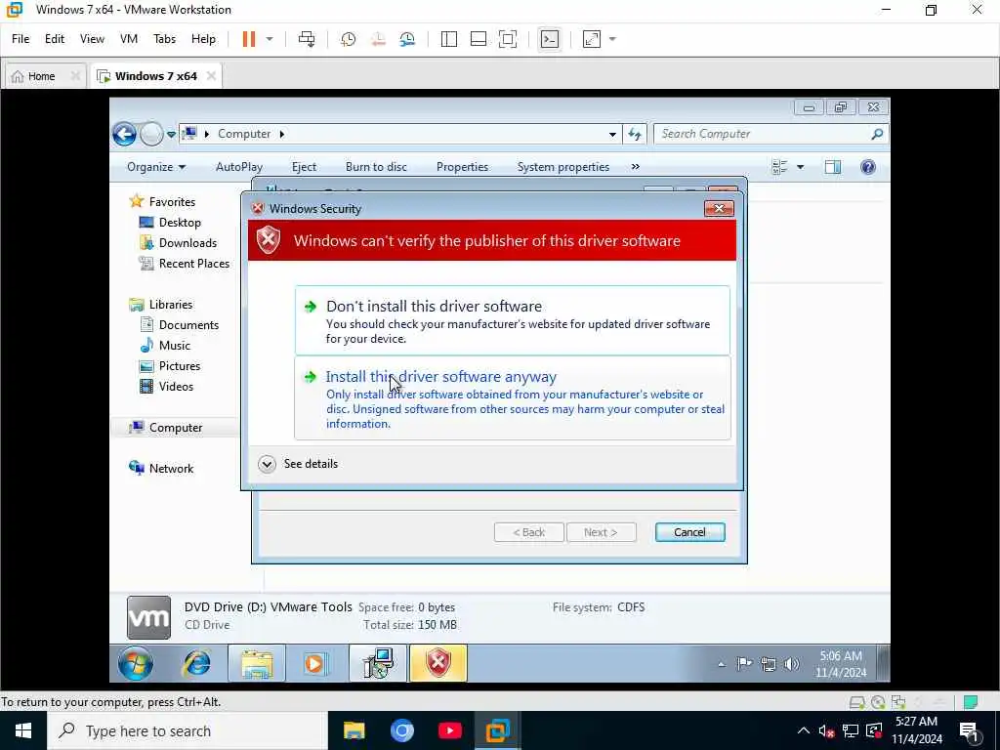Click guest volume icon in system tray

pyautogui.click(x=791, y=664)
